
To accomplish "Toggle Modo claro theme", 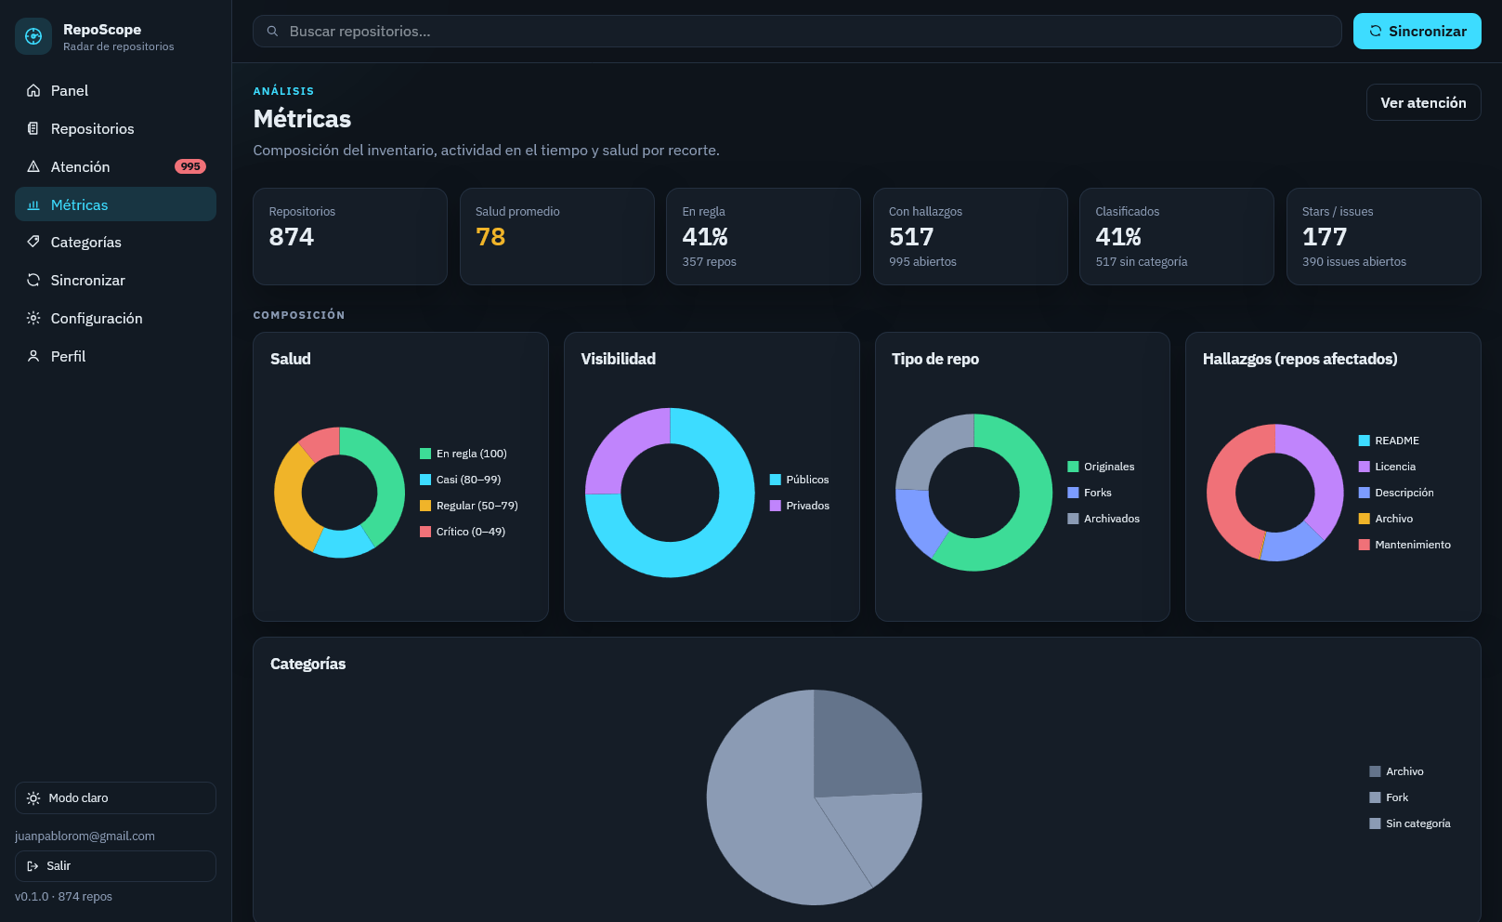I will click(115, 798).
